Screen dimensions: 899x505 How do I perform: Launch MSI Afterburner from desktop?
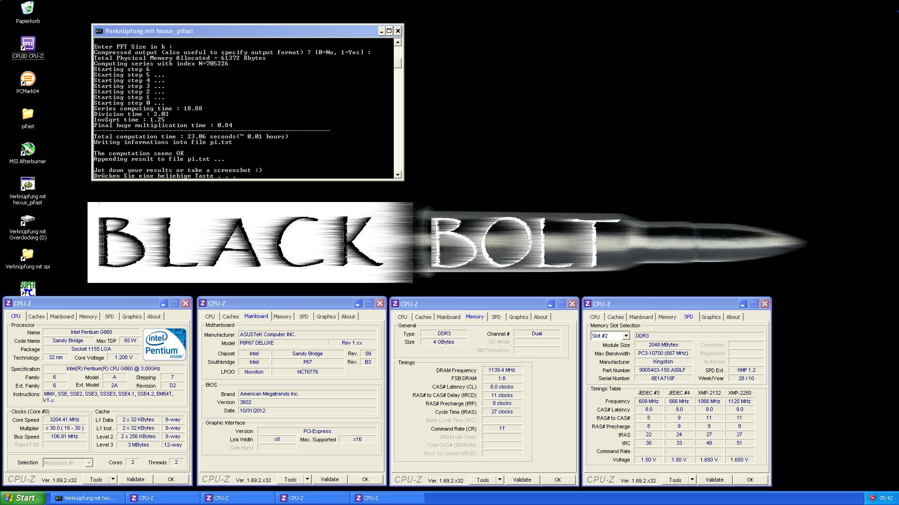(x=28, y=149)
